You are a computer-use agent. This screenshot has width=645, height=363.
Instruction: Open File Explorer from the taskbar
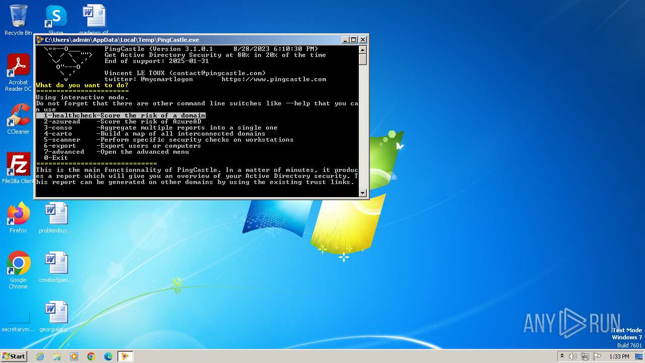click(x=57, y=356)
